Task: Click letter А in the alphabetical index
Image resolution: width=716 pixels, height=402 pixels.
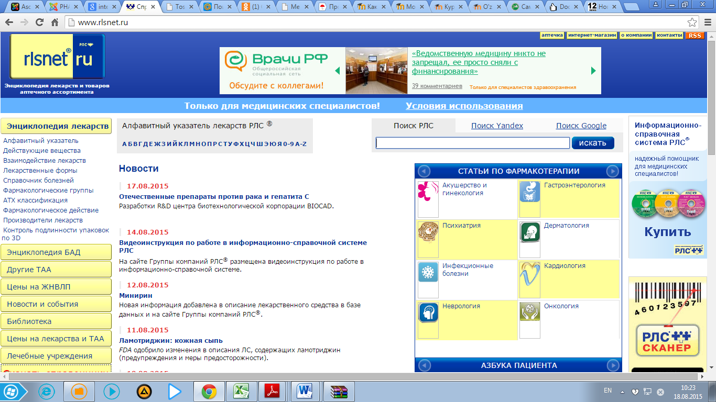Action: click(x=124, y=144)
